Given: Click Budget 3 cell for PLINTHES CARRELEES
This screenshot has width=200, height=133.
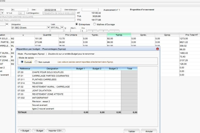Looking at the screenshot, I should 113,80.
